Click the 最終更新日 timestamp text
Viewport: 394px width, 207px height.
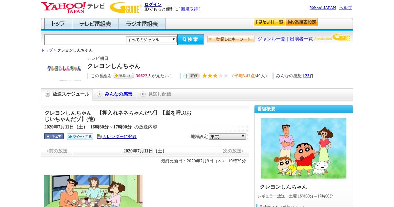(204, 161)
